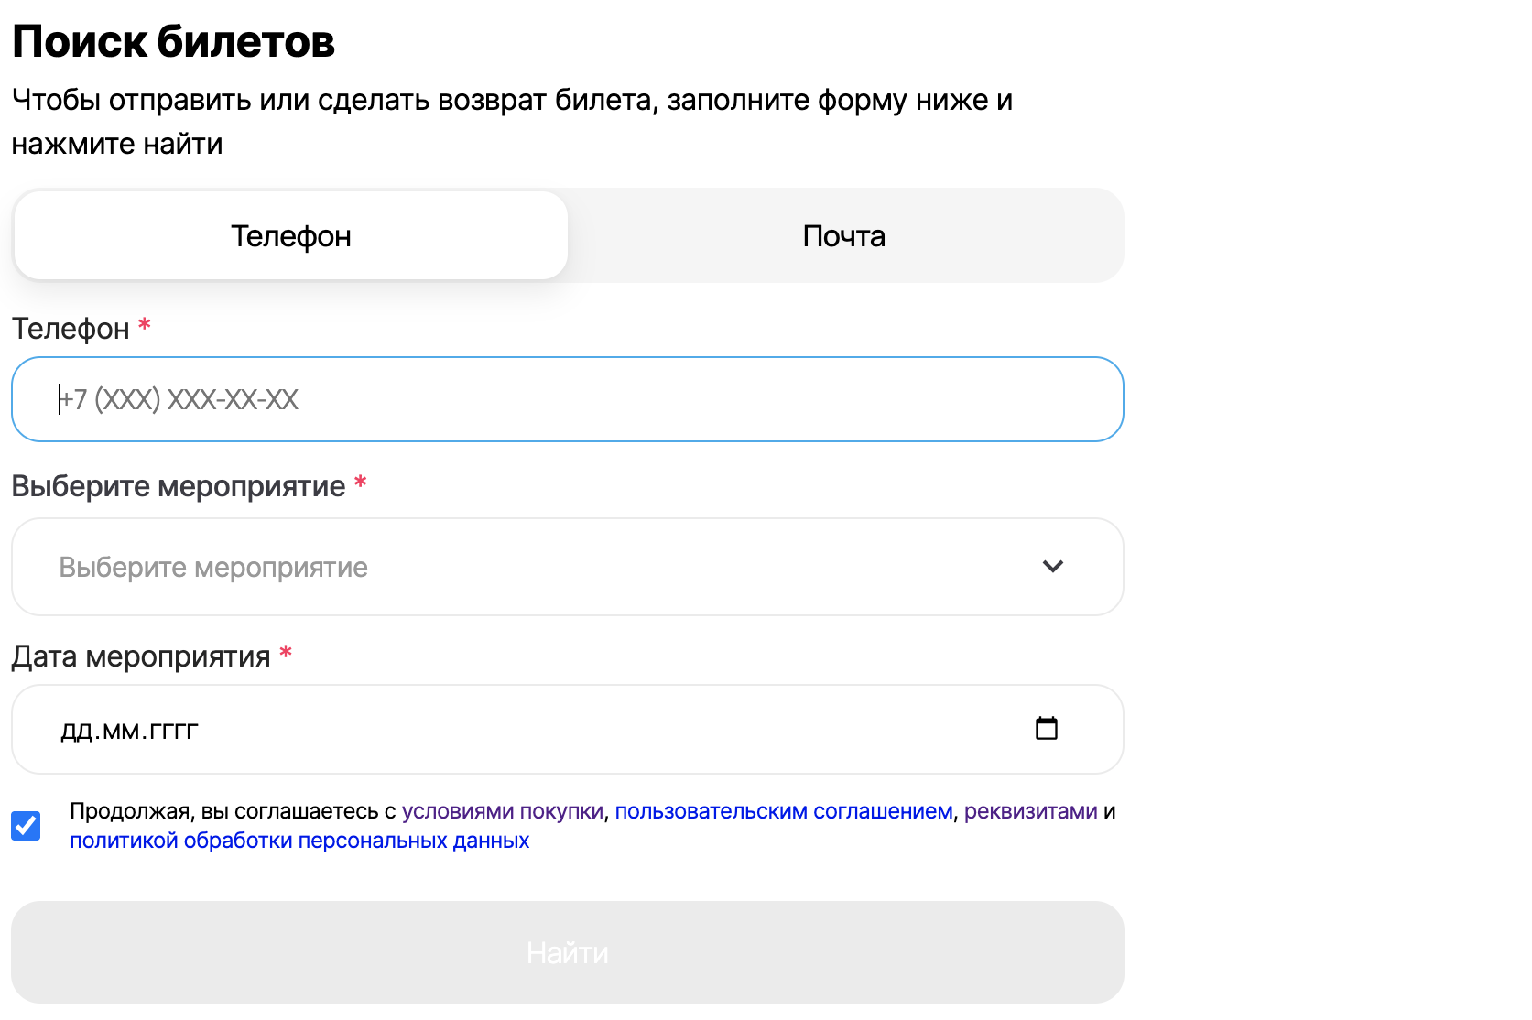Click the Дата мероприятия label
The height and width of the screenshot is (1020, 1532).
(140, 656)
